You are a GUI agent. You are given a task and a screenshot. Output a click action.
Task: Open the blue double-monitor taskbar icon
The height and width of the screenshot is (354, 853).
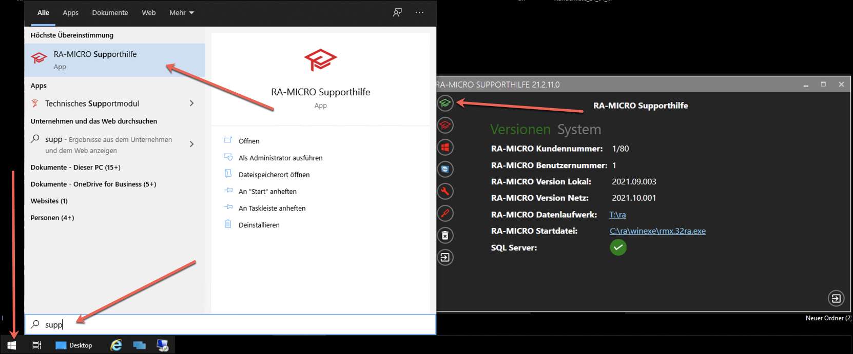[x=139, y=345]
